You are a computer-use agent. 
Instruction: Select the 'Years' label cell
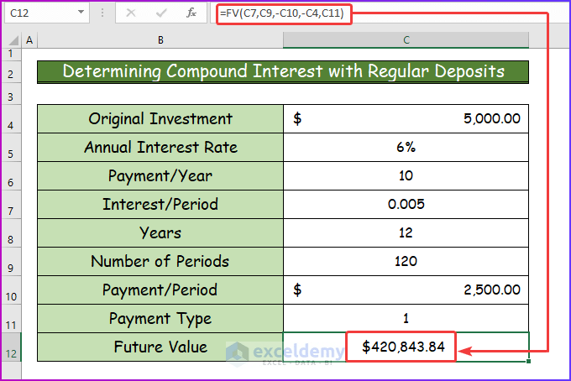[160, 233]
